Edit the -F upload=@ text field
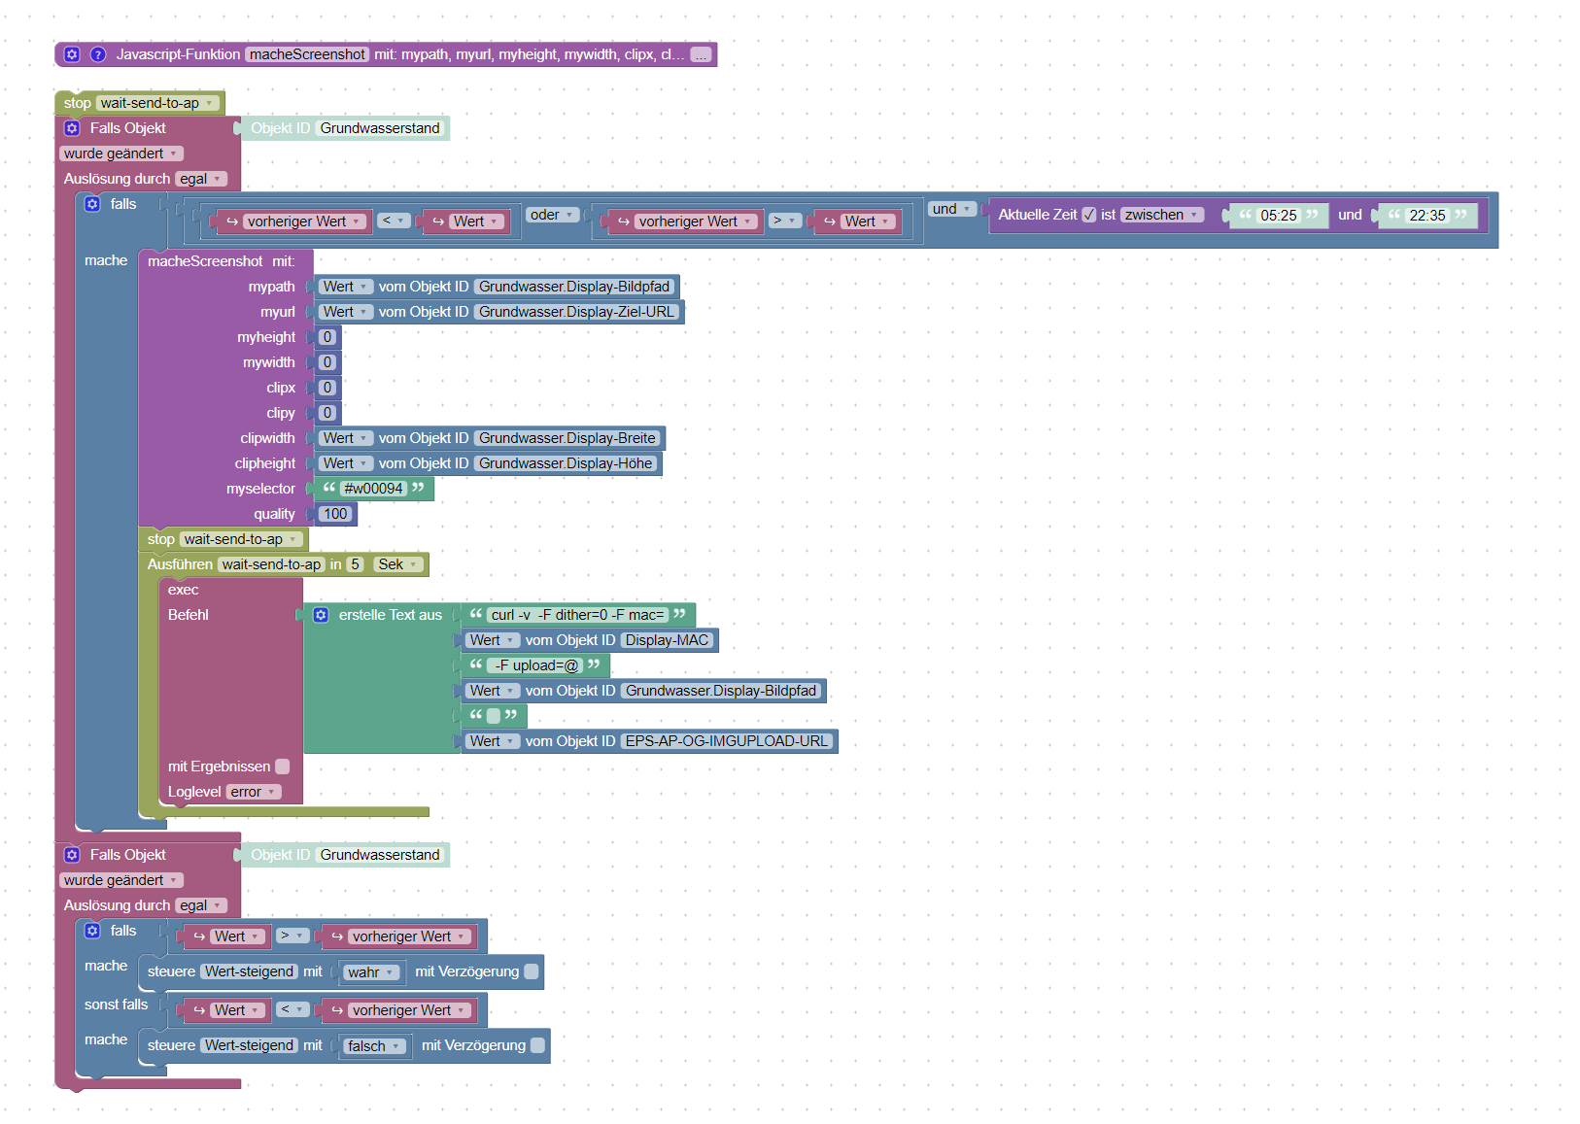 point(534,665)
